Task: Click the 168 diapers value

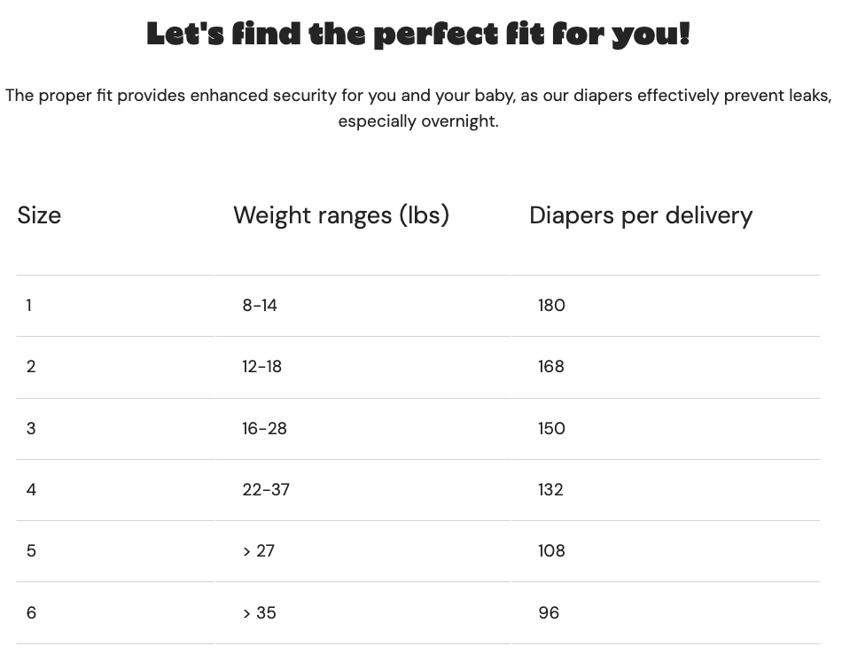Action: click(551, 367)
